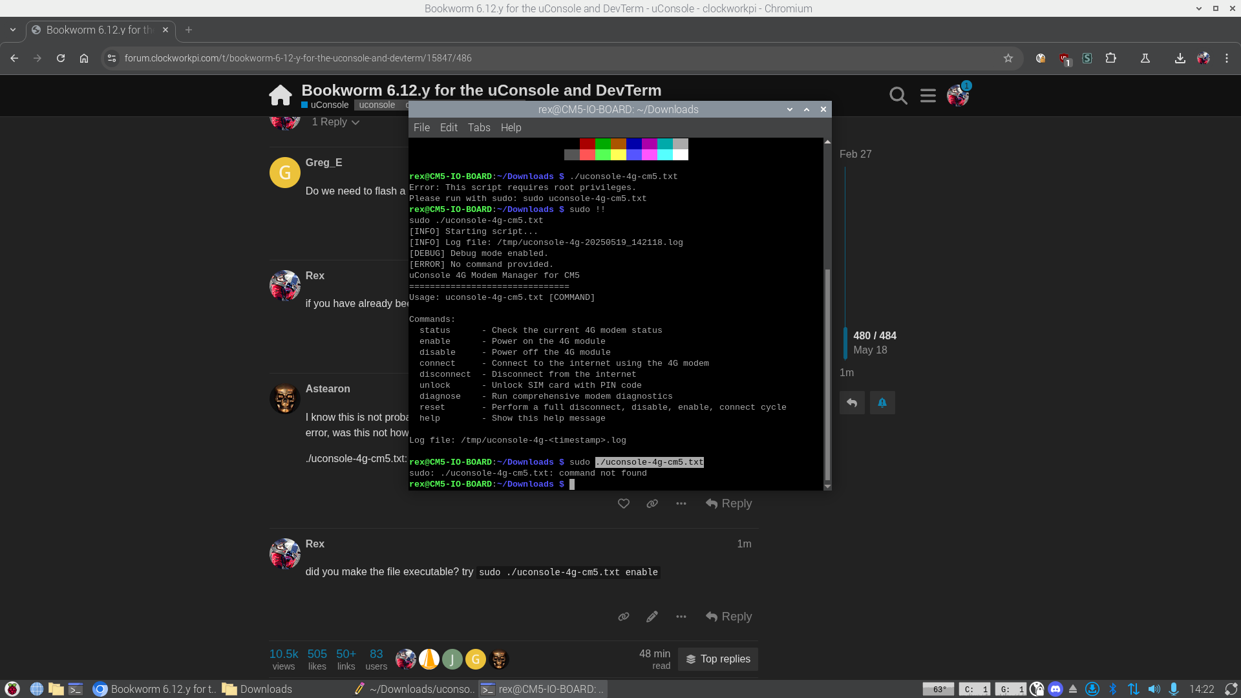Open the terminal's Tabs menu
The image size is (1241, 698).
479,127
